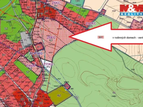
Task: Click the PV label under Z11KC
Action: 48,67
